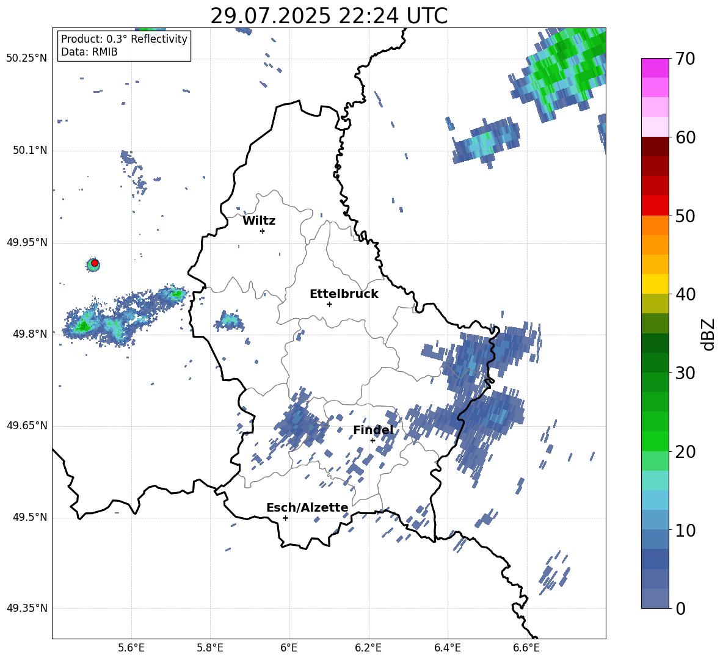Screen dimensions: 723x660
Task: Click the Data: RMIB text
Action: 89,52
